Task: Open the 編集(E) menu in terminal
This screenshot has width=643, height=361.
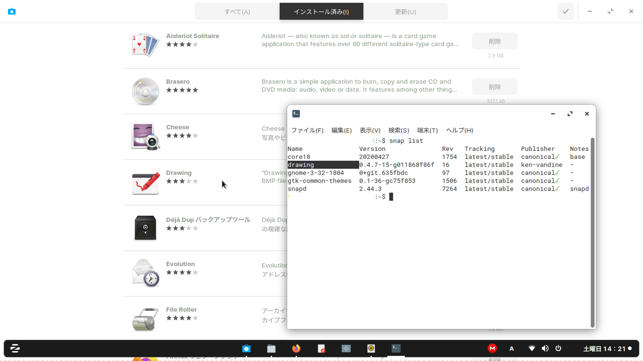Action: coord(342,130)
